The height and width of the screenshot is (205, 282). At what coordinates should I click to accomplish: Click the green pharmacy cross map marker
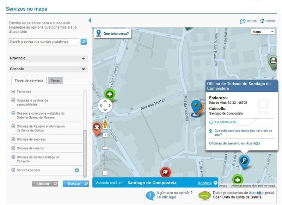[x=109, y=95]
